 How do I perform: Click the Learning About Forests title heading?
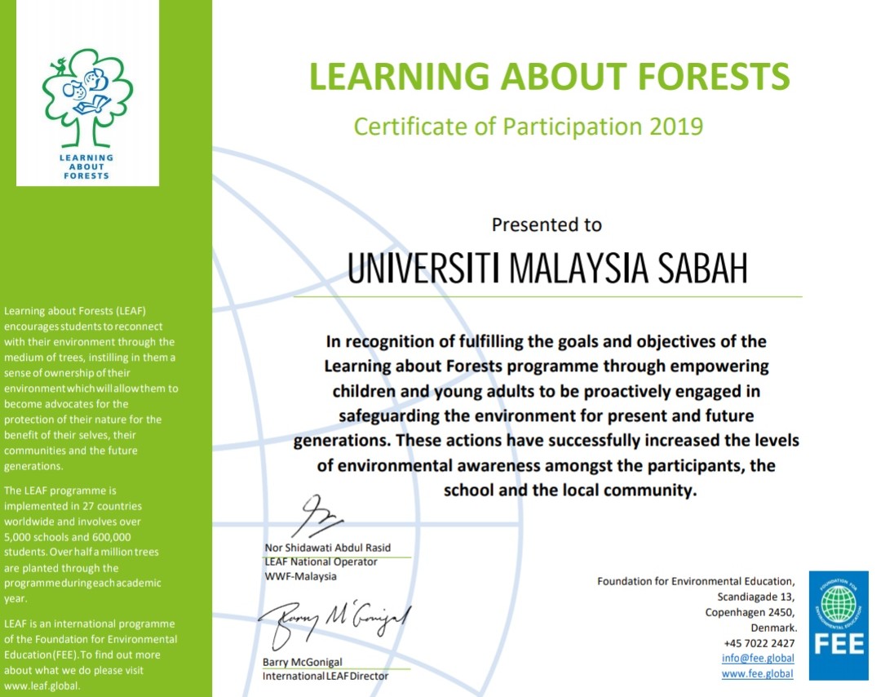coord(549,78)
